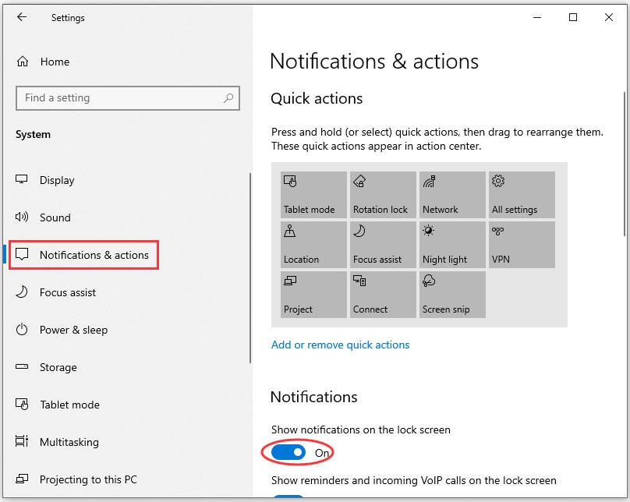Click the Notifications & actions speech bubble icon
630x502 pixels.
pyautogui.click(x=22, y=254)
